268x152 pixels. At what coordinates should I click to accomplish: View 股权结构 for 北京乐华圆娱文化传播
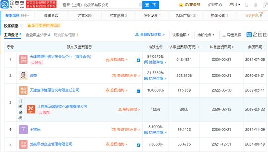click(x=129, y=109)
